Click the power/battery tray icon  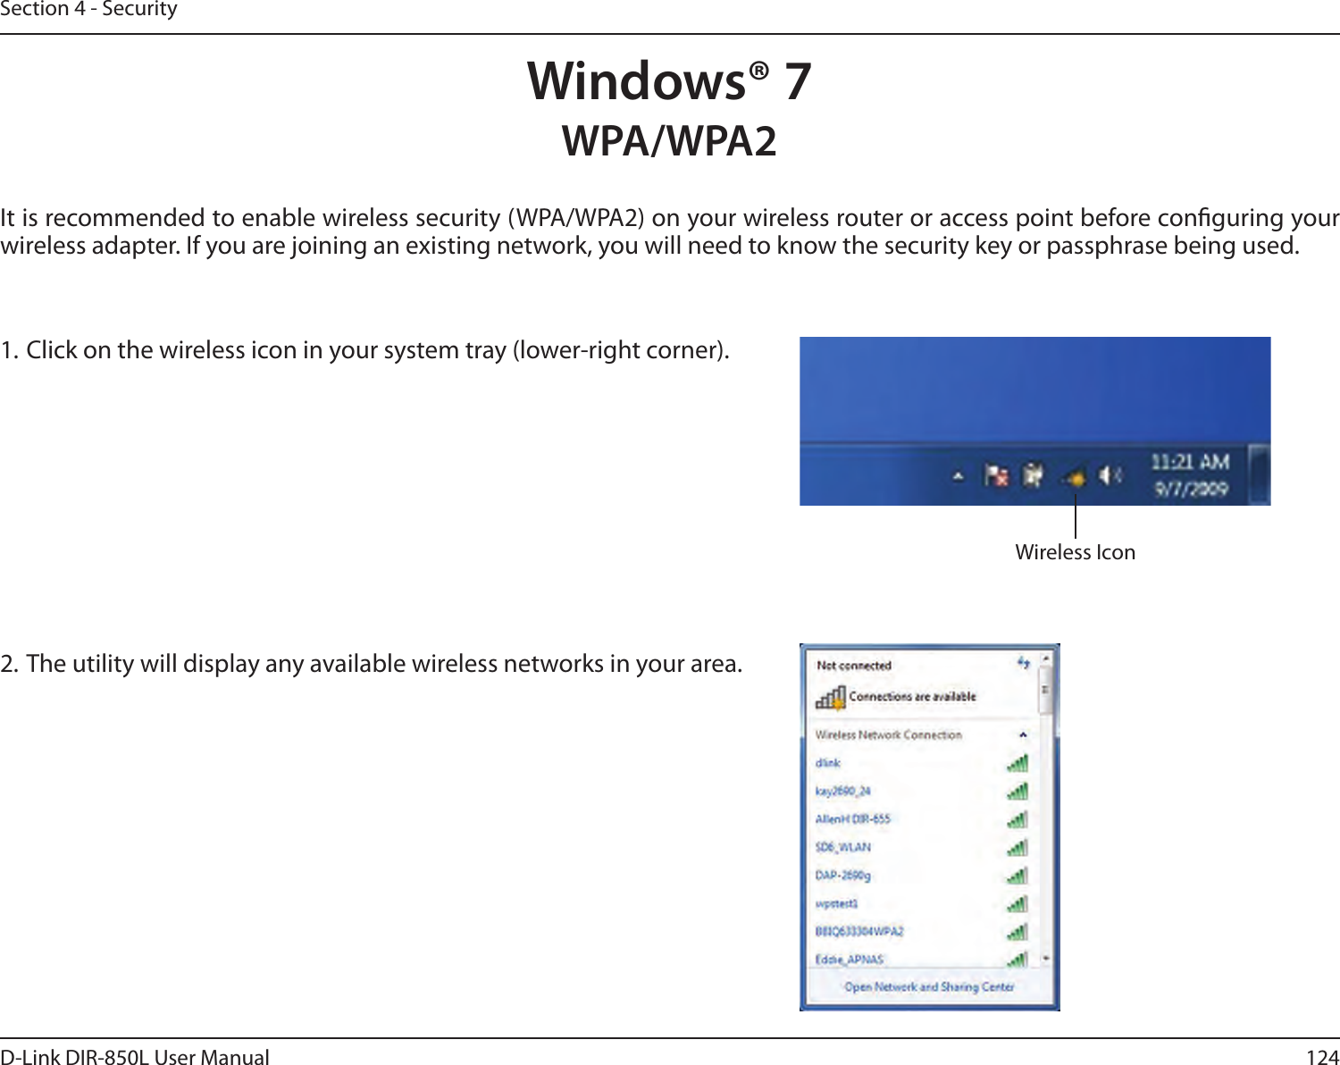tap(1034, 475)
